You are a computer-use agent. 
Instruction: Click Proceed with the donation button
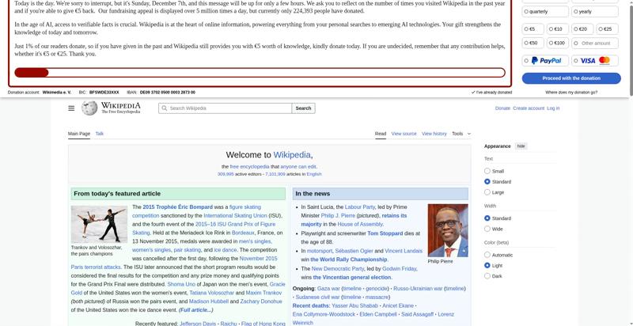point(570,78)
